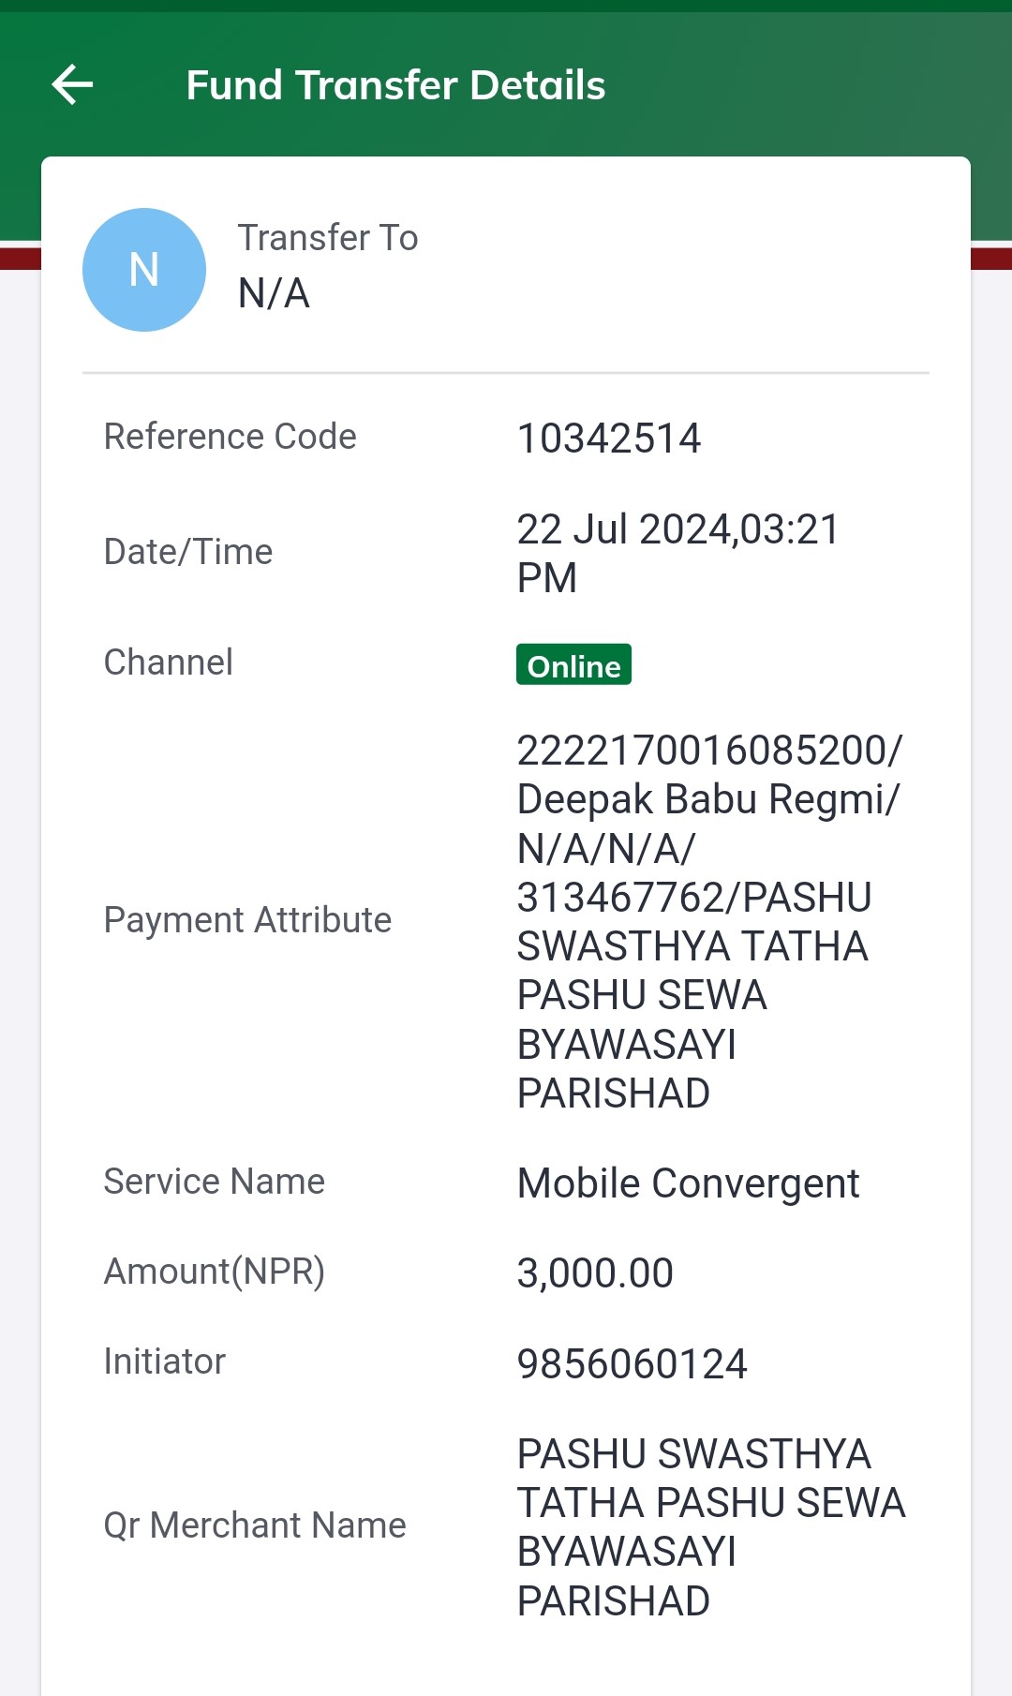Tap the Service Name label
The height and width of the screenshot is (1696, 1012).
pyautogui.click(x=215, y=1182)
